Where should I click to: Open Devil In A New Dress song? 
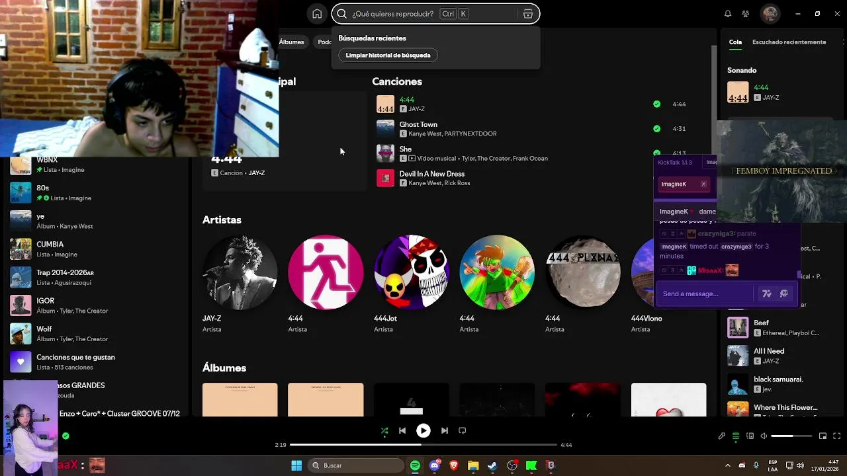tap(431, 174)
